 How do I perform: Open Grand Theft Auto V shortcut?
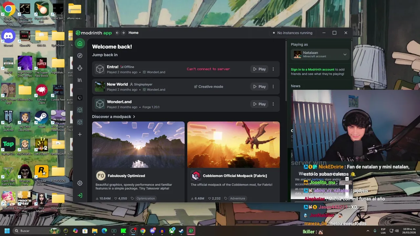click(8, 175)
